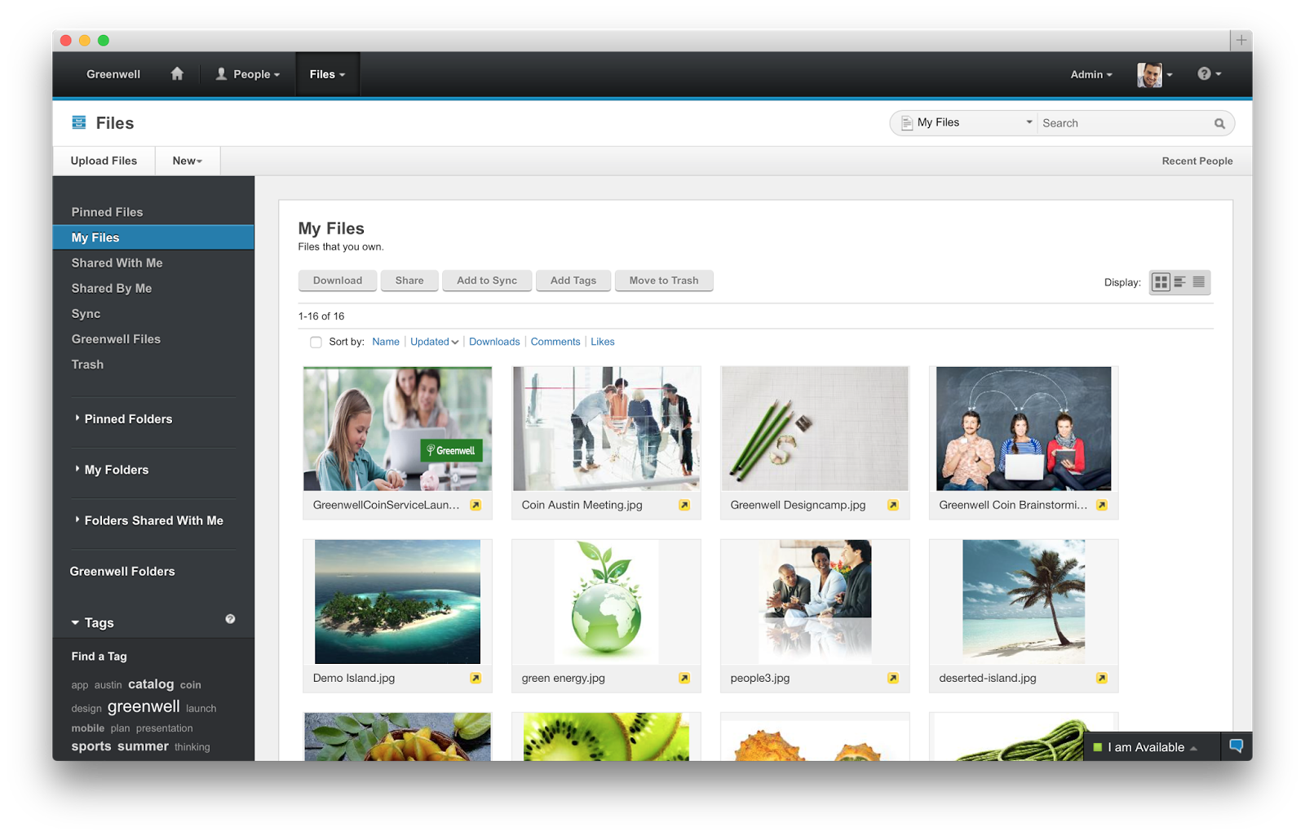
Task: Collapse the Tags section
Action: click(x=92, y=623)
